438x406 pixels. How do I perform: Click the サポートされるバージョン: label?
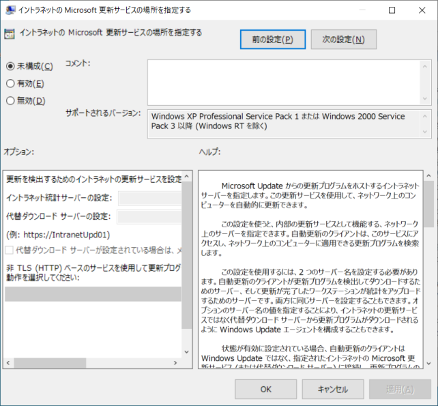pyautogui.click(x=103, y=113)
